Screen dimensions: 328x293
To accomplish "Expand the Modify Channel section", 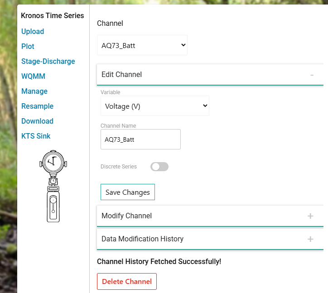I will (127, 216).
